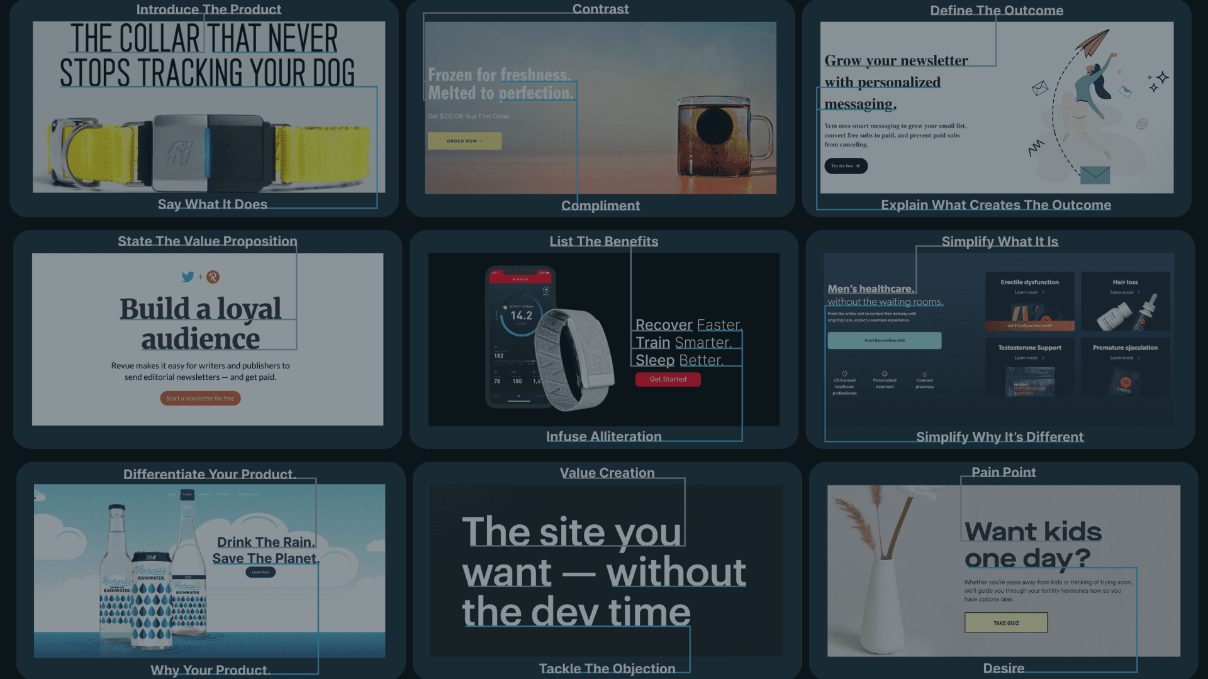The height and width of the screenshot is (679, 1208).
Task: Select Store Locator in the rainwater site nav
Action: 248,494
